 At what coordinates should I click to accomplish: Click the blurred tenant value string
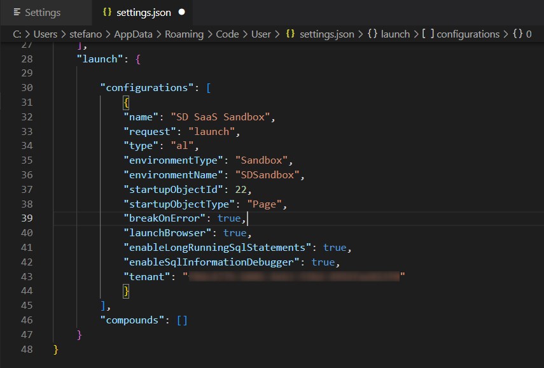[x=294, y=277]
